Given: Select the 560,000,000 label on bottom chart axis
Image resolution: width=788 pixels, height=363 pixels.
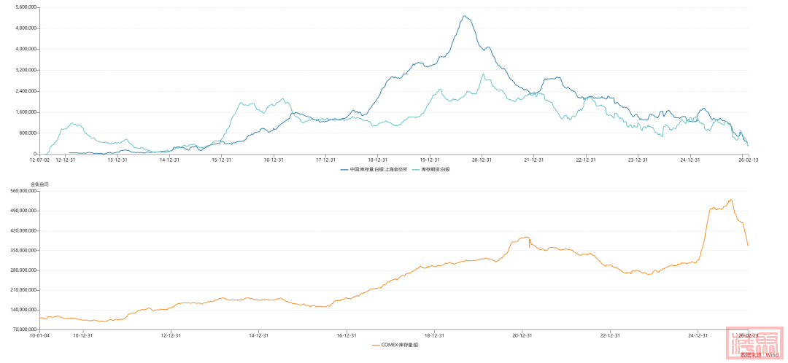Looking at the screenshot, I should click(x=24, y=191).
